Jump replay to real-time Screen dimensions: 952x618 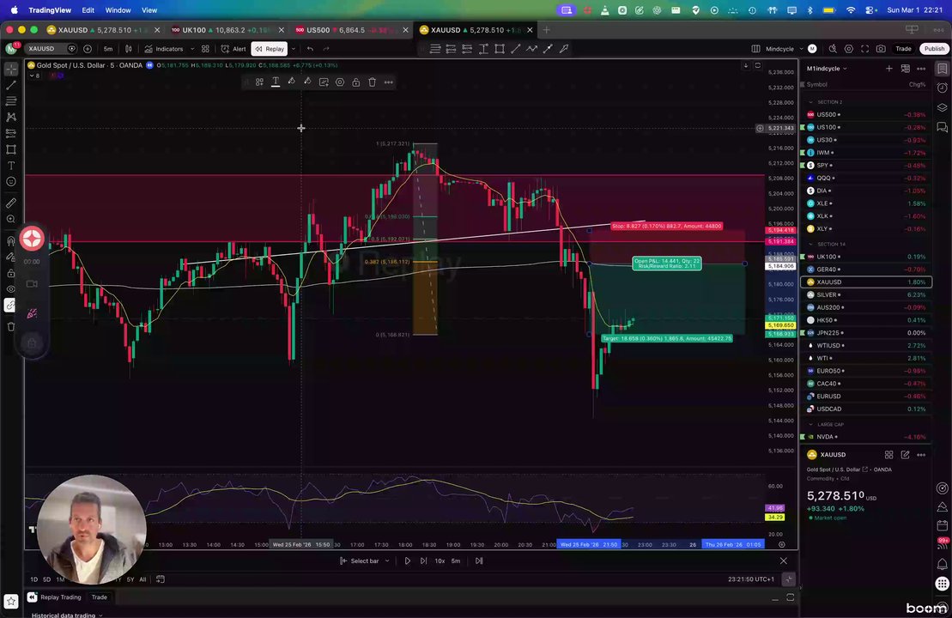(x=479, y=561)
